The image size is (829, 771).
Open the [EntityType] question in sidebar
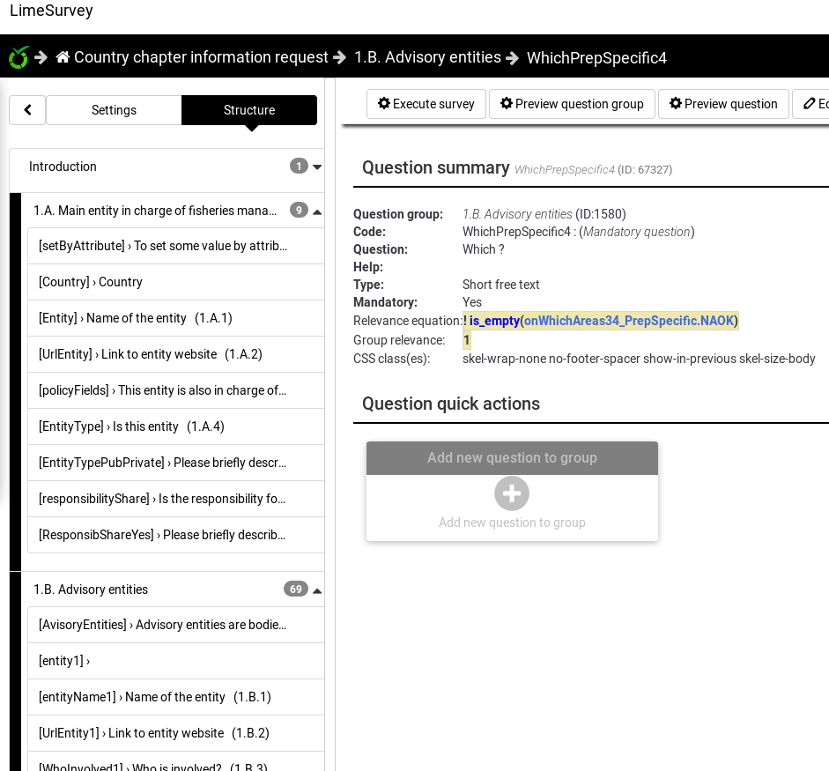point(131,426)
